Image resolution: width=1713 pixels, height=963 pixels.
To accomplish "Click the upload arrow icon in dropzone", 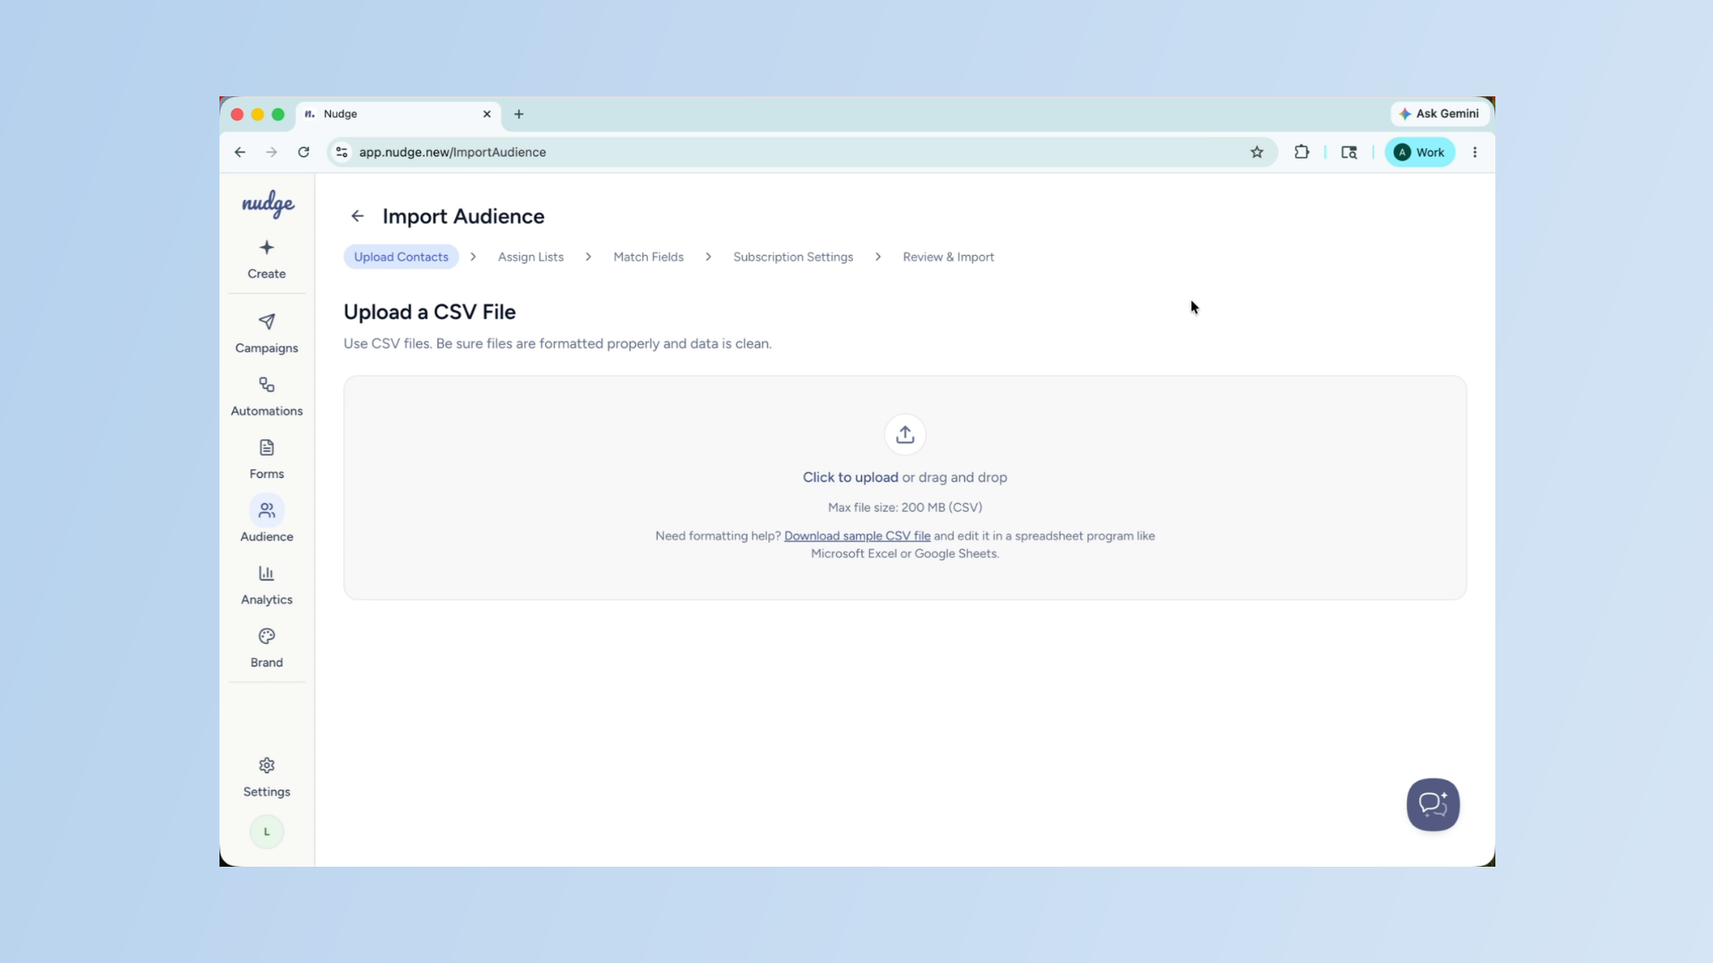I will click(x=905, y=434).
